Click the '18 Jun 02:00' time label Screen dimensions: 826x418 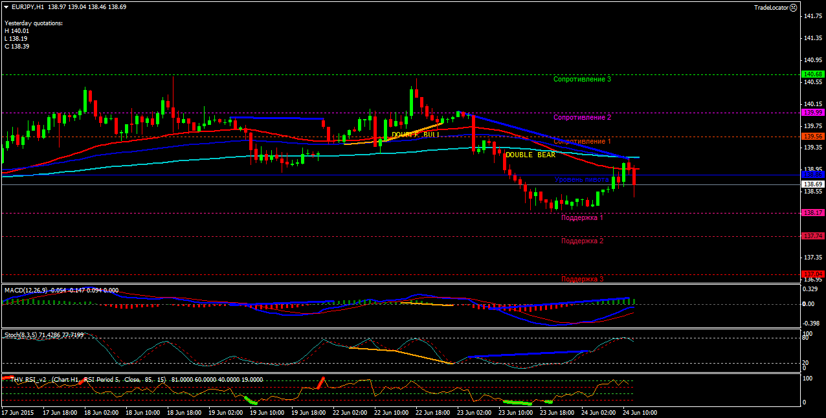pos(102,412)
